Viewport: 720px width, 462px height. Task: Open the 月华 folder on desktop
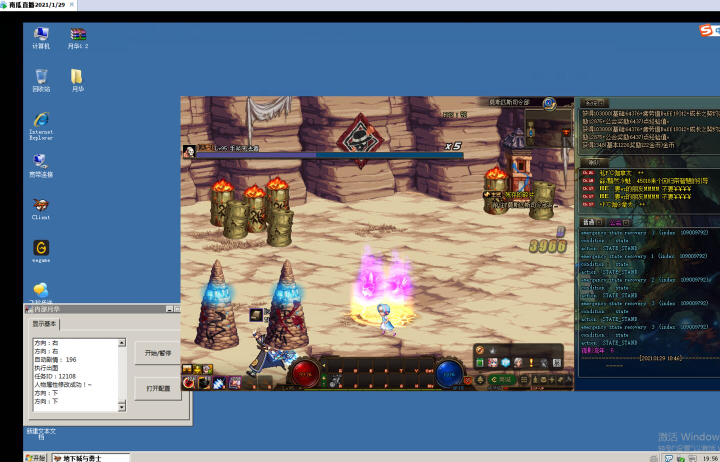pos(77,80)
